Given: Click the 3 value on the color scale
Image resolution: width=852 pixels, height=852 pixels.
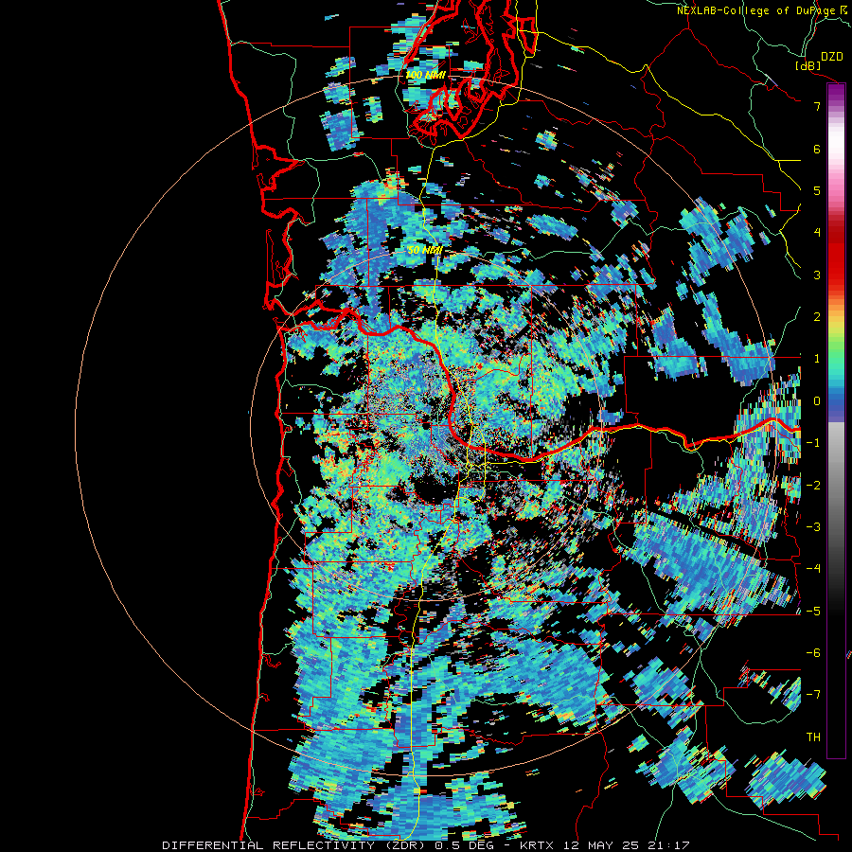Looking at the screenshot, I should coord(817,275).
